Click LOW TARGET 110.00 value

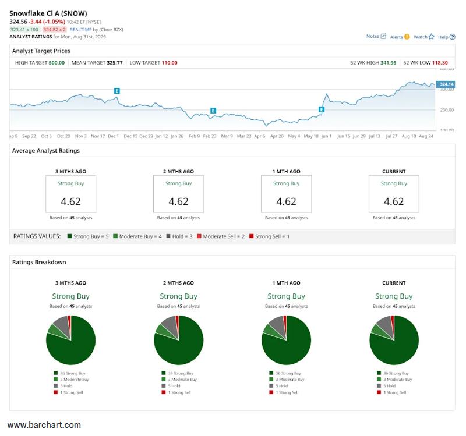coord(170,63)
